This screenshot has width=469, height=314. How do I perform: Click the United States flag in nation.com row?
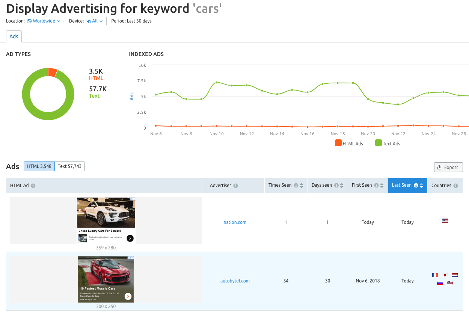445,221
